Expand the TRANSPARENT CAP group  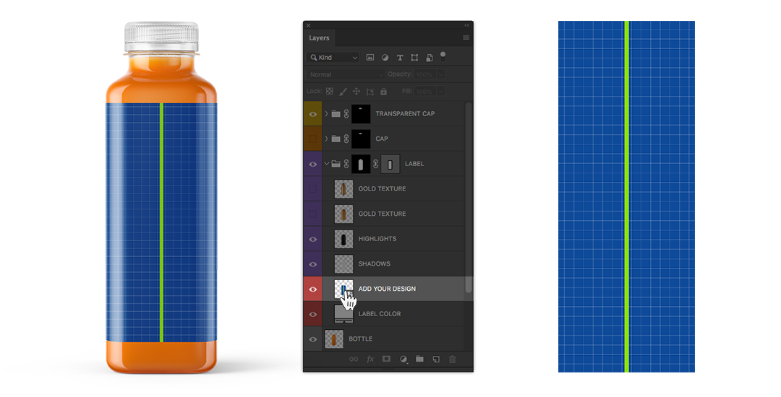(327, 114)
